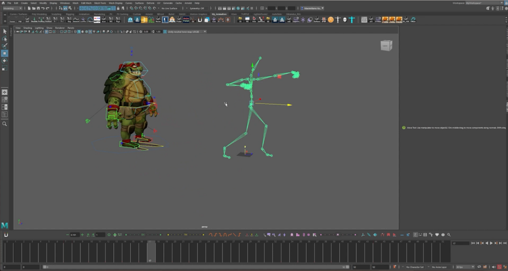This screenshot has height=271, width=508.
Task: Go to end of playback range
Action: [x=505, y=243]
